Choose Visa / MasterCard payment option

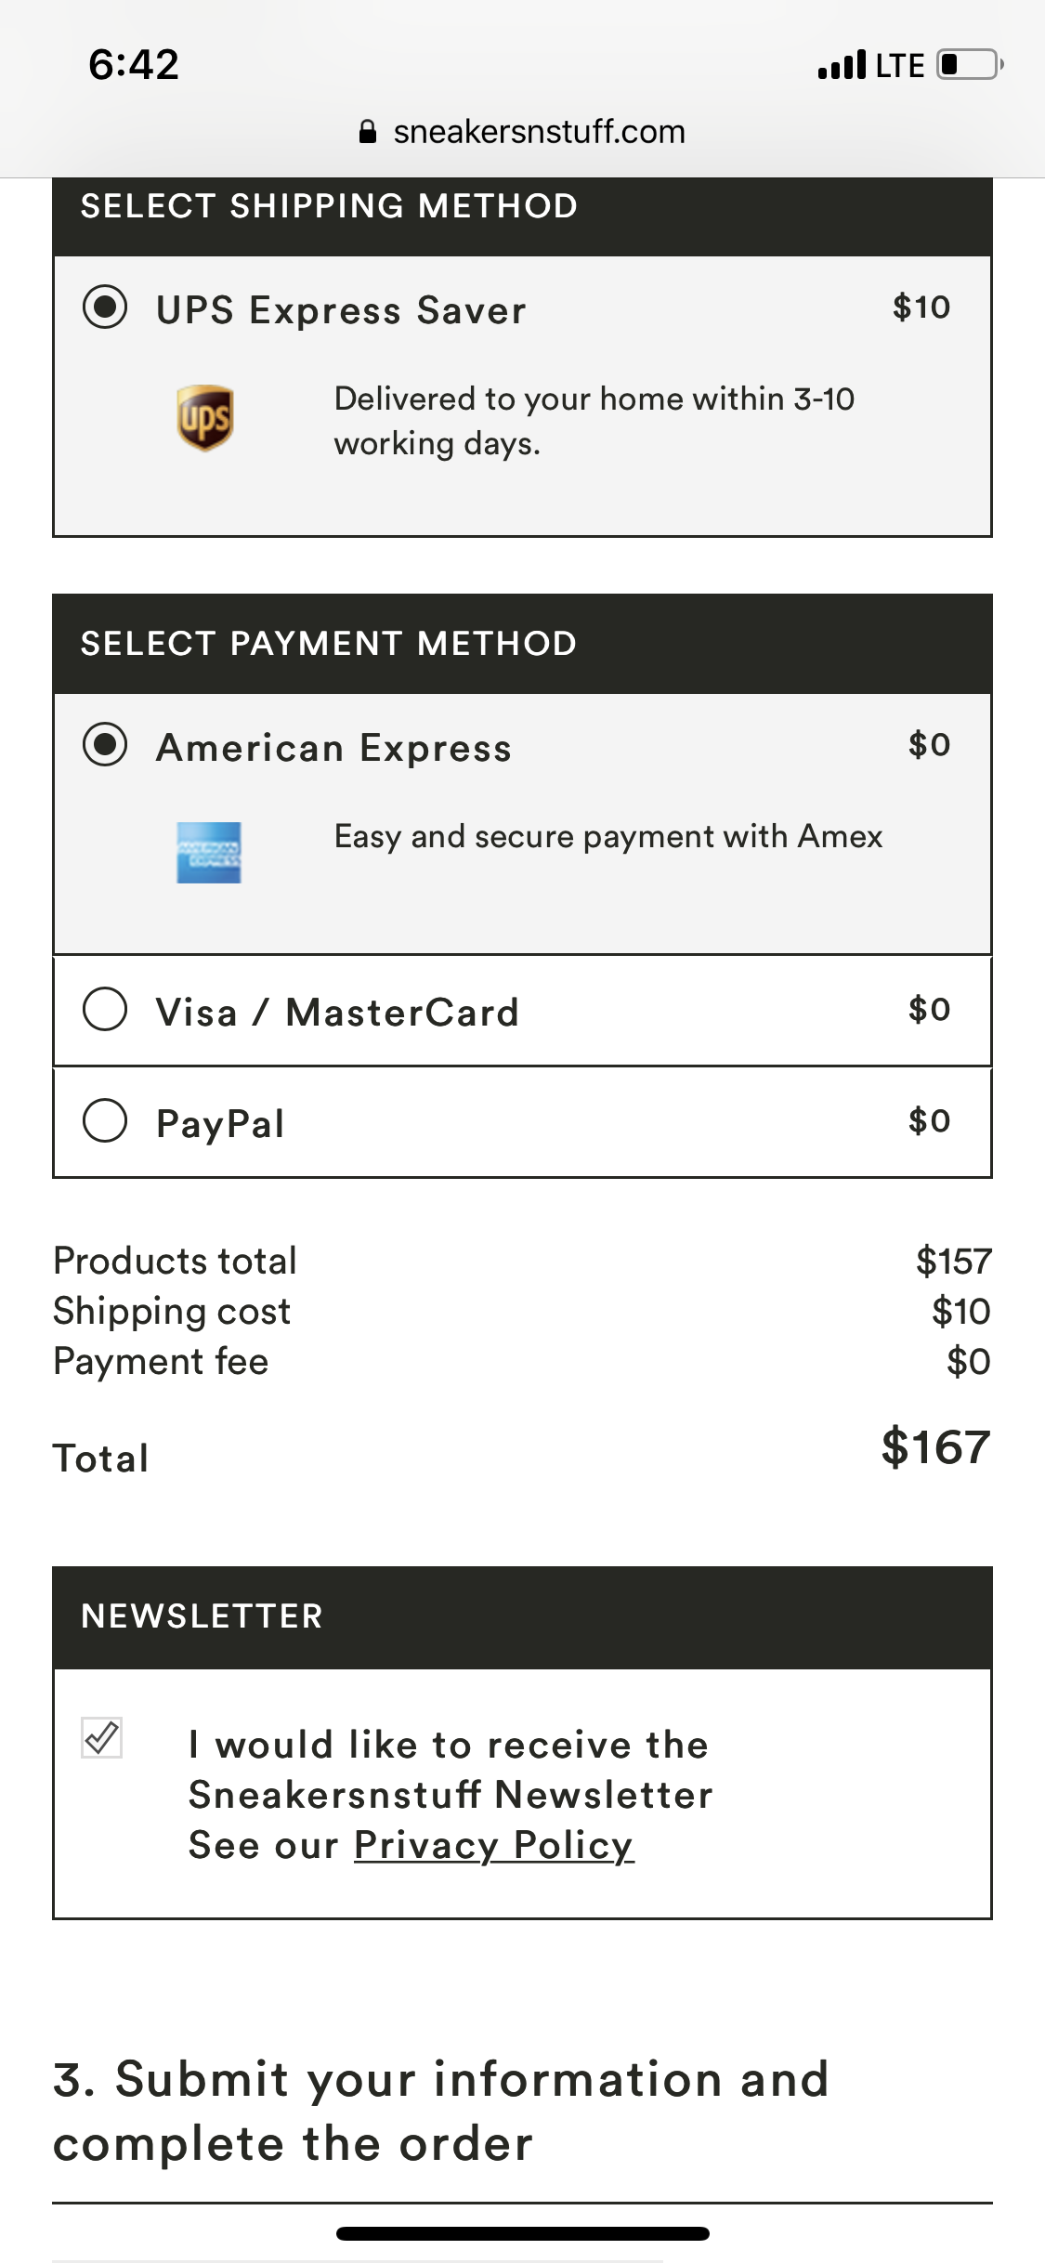(105, 1010)
